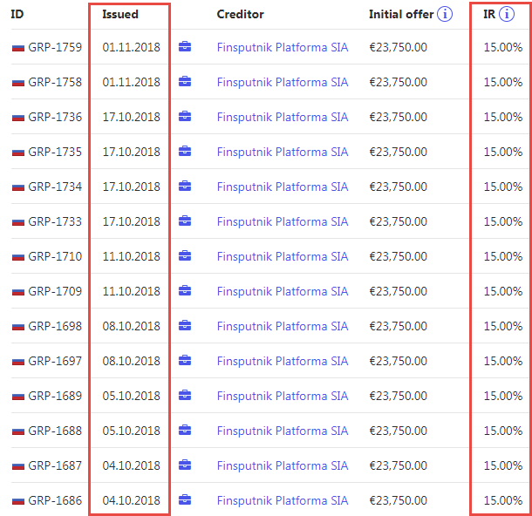This screenshot has width=532, height=516.
Task: Click briefcase icon in GRP-1734 row
Action: 185,187
